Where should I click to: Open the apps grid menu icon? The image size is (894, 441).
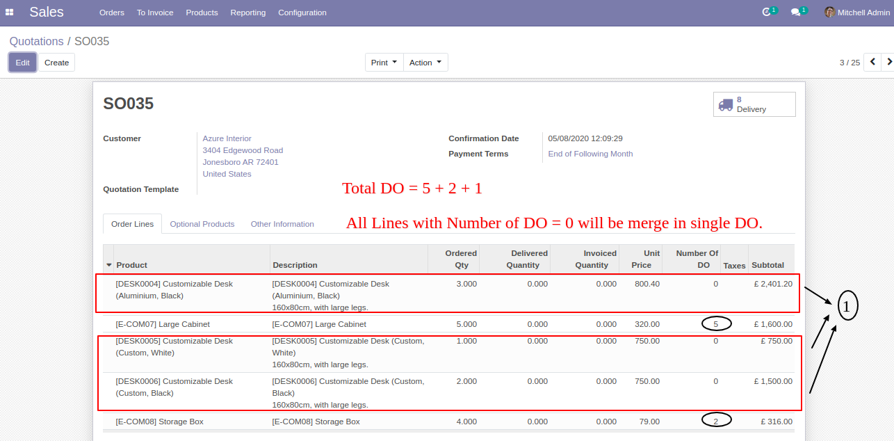tap(10, 12)
